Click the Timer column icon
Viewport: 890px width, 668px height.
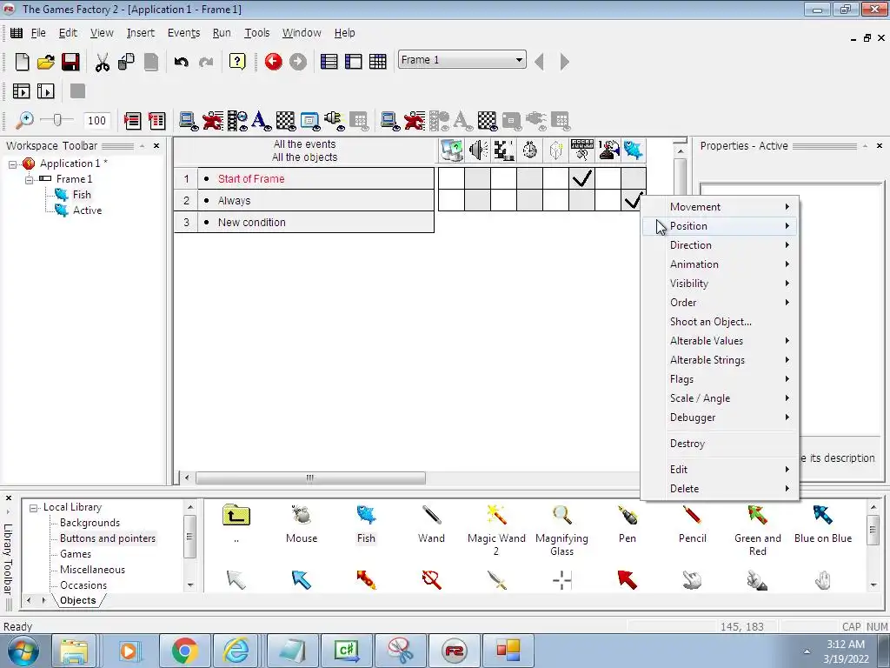529,150
